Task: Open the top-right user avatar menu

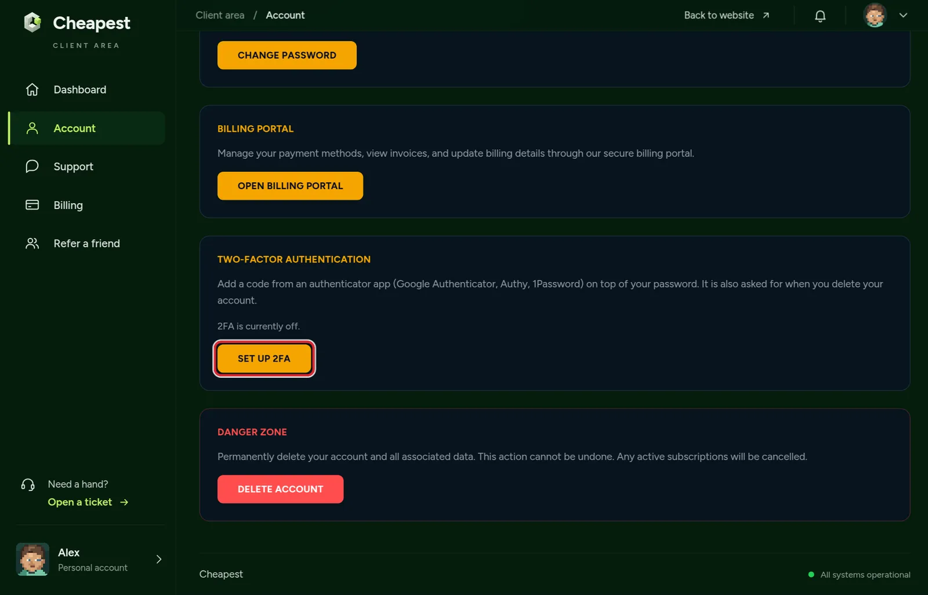Action: [x=875, y=16]
